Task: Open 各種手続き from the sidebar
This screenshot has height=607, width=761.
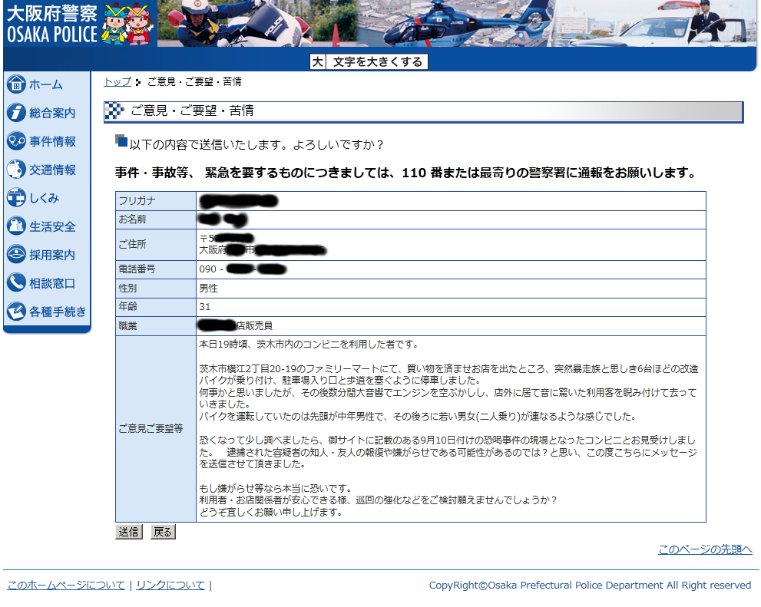Action: pos(15,312)
